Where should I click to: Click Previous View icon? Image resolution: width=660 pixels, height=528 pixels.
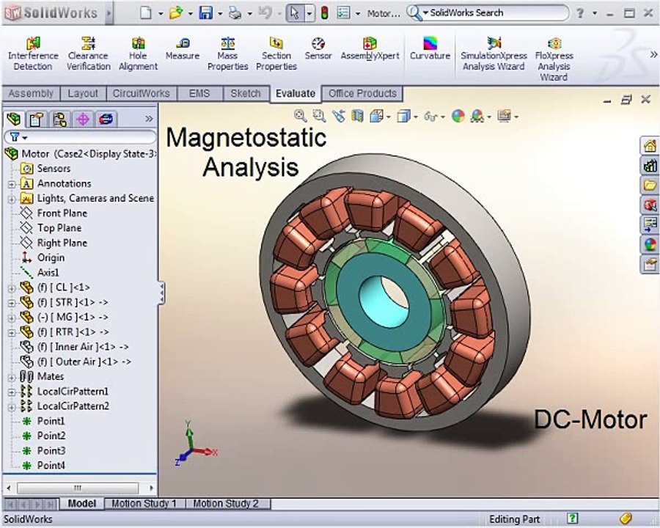point(338,116)
